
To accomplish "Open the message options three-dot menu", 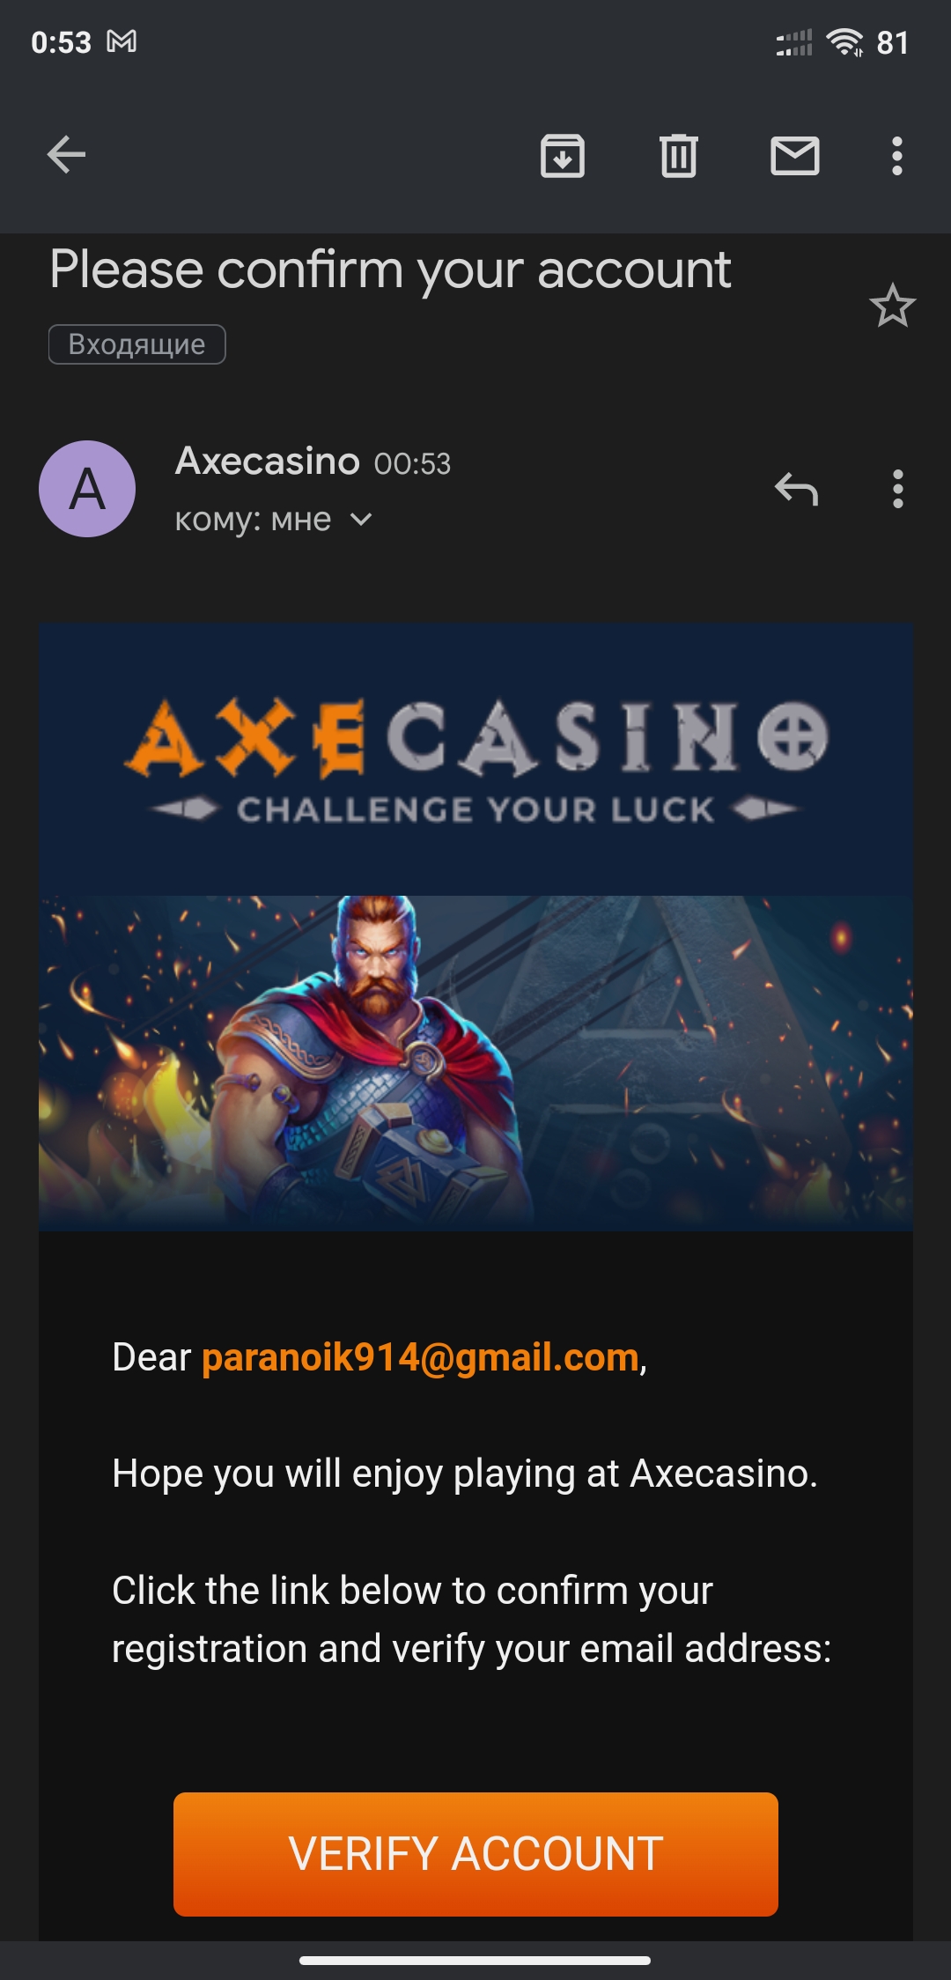I will (x=897, y=489).
